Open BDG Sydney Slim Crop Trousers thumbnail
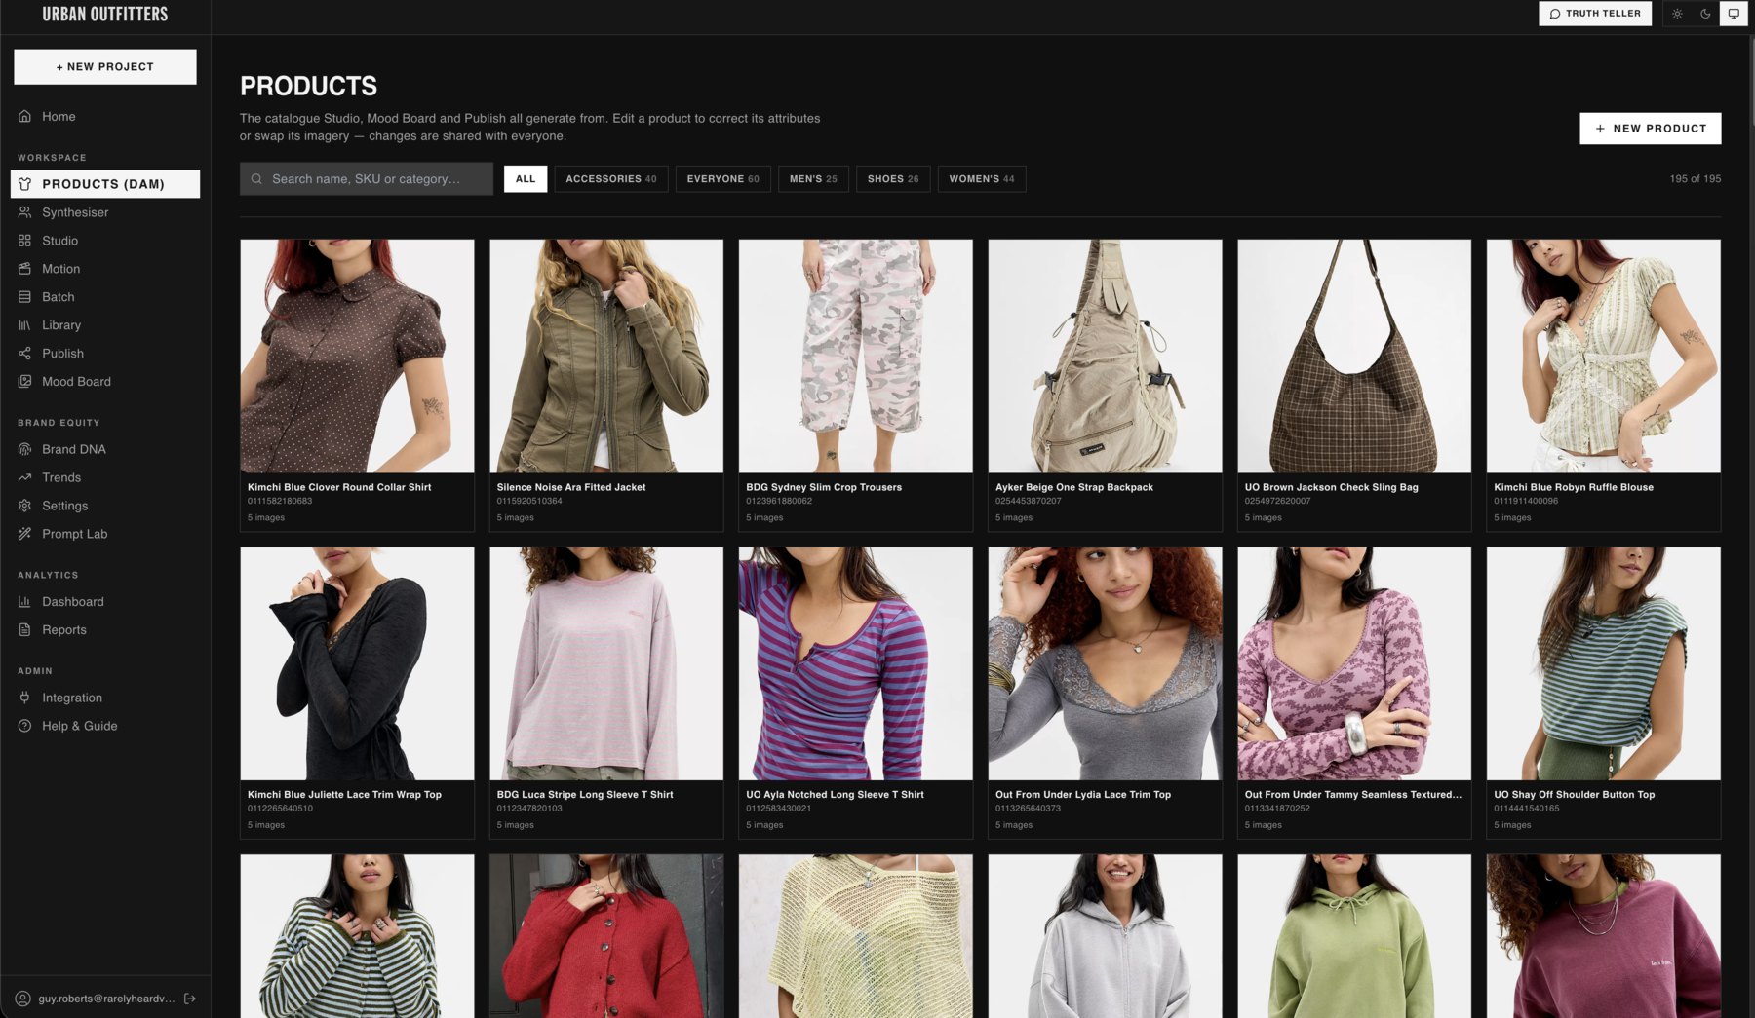This screenshot has width=1755, height=1018. 855,356
